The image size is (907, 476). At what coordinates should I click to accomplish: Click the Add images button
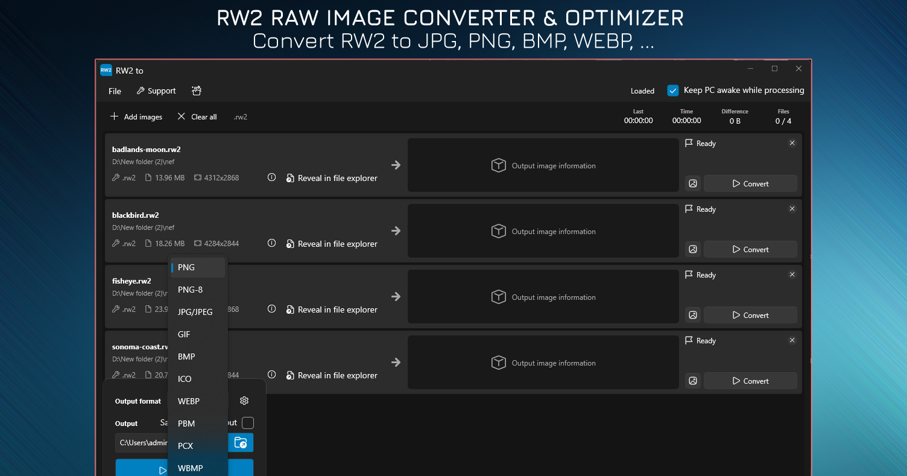pos(136,116)
